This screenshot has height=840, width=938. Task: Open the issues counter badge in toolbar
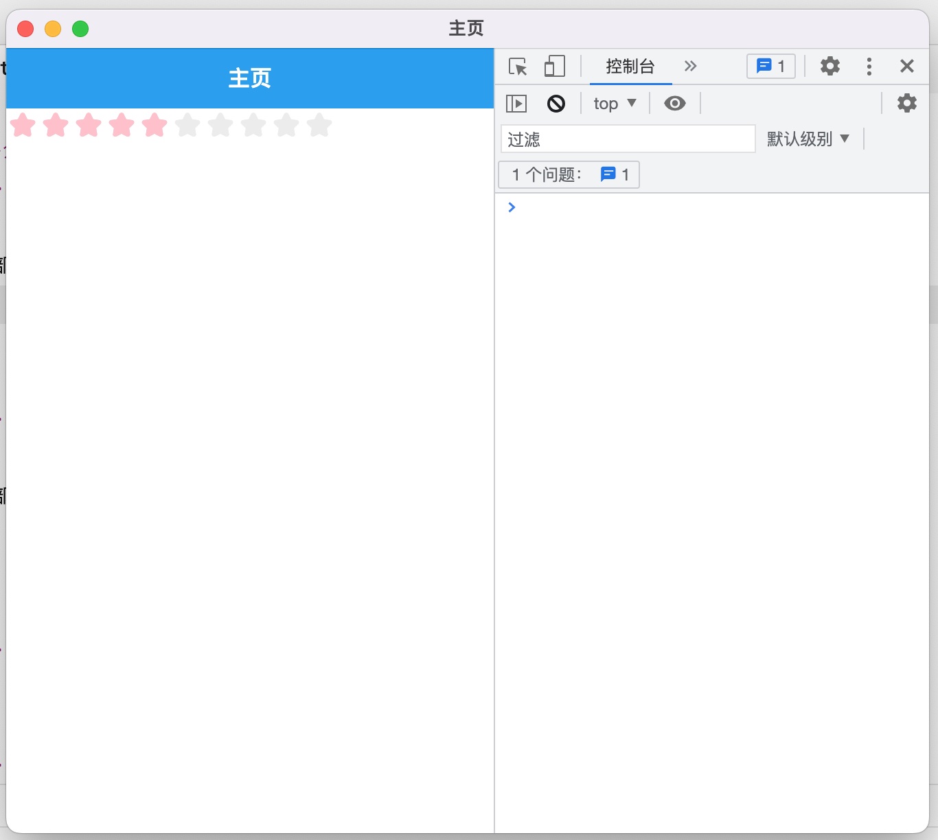point(771,66)
